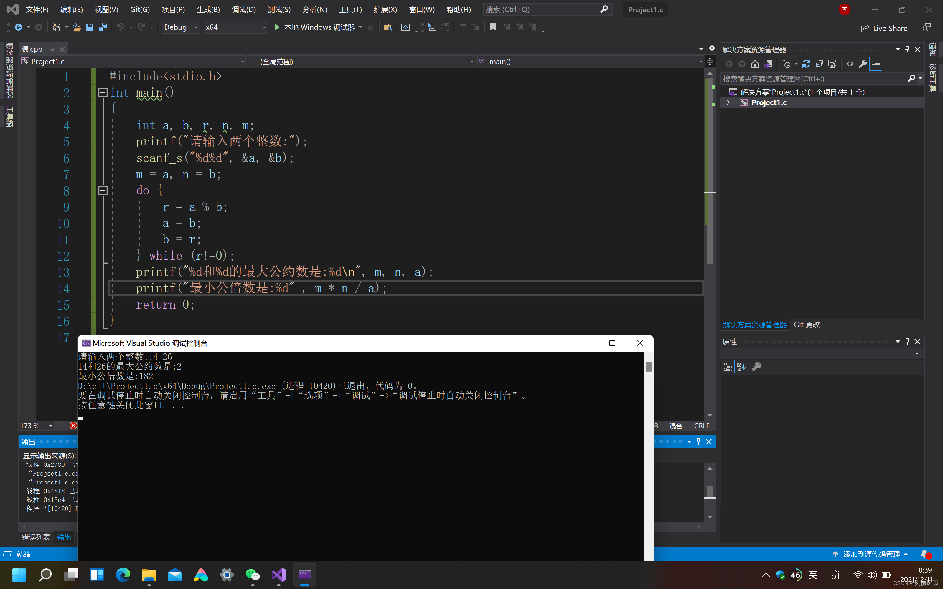Collapse the do-while block fold marker
The height and width of the screenshot is (589, 943).
pos(103,191)
